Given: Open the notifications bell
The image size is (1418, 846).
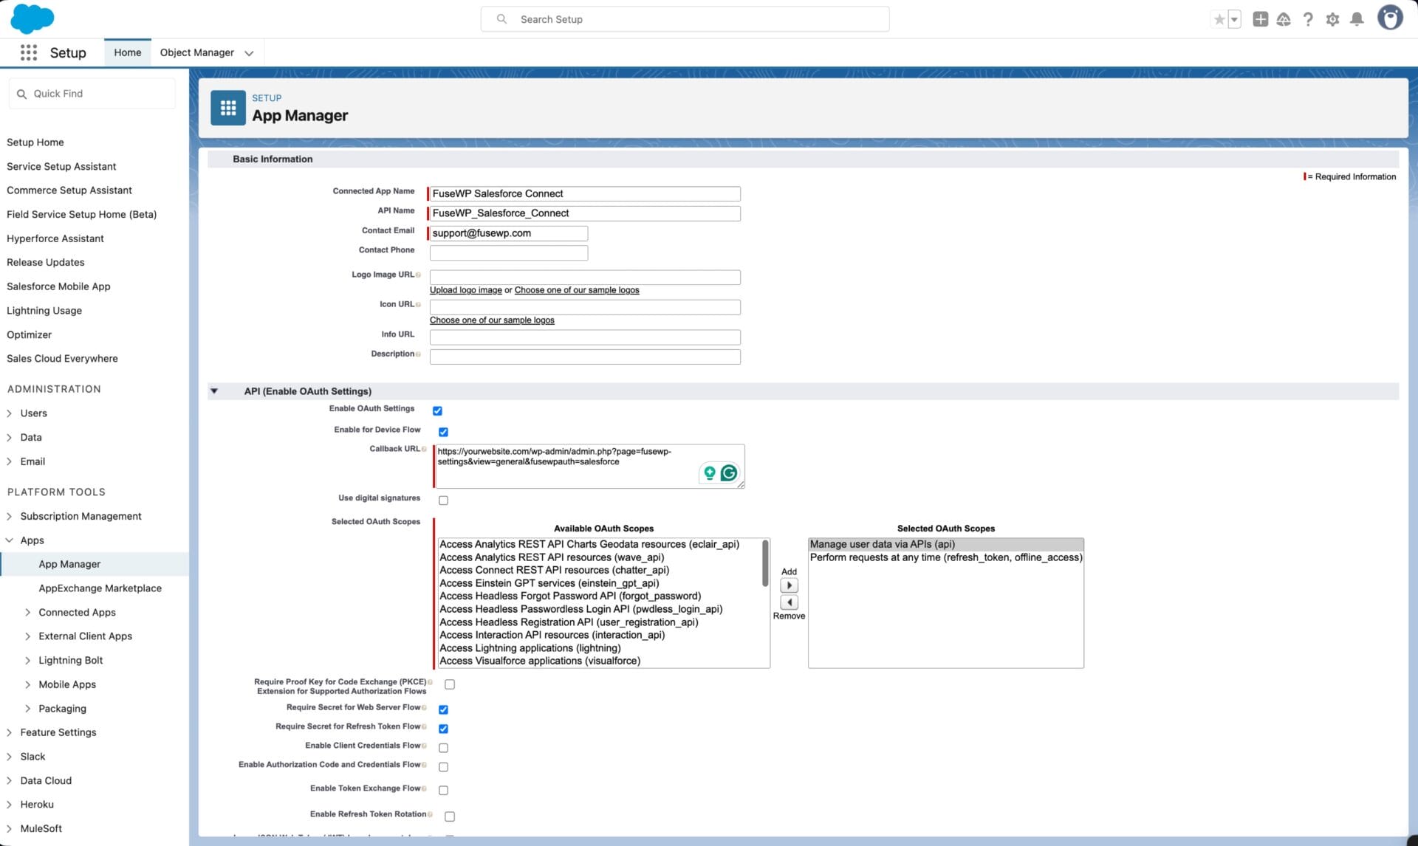Looking at the screenshot, I should (1357, 19).
